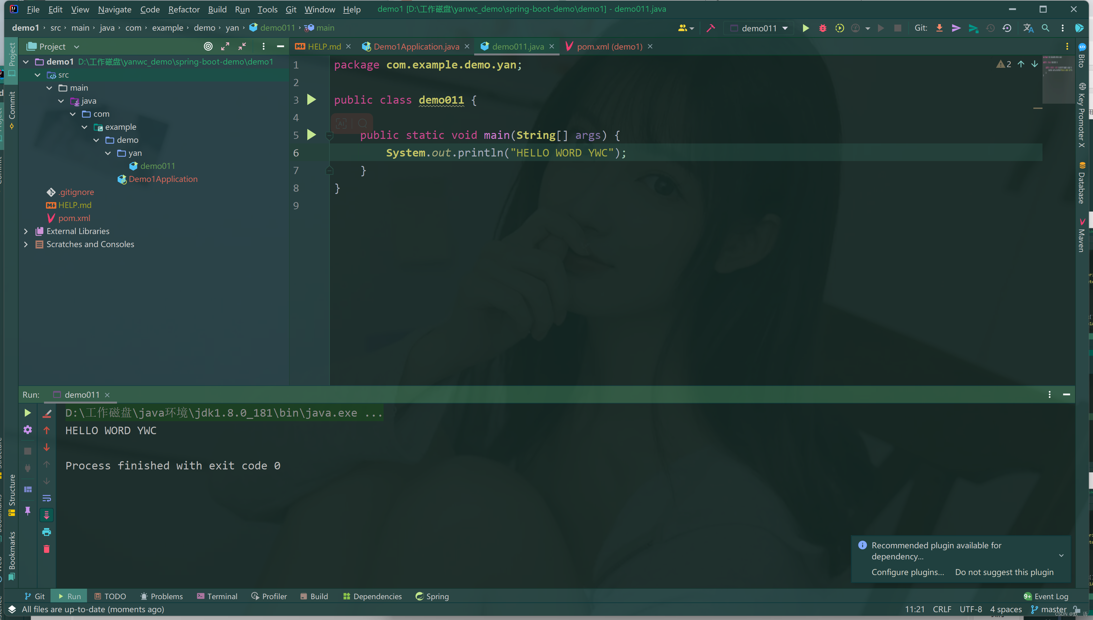Open the Terminal tool window

217,596
